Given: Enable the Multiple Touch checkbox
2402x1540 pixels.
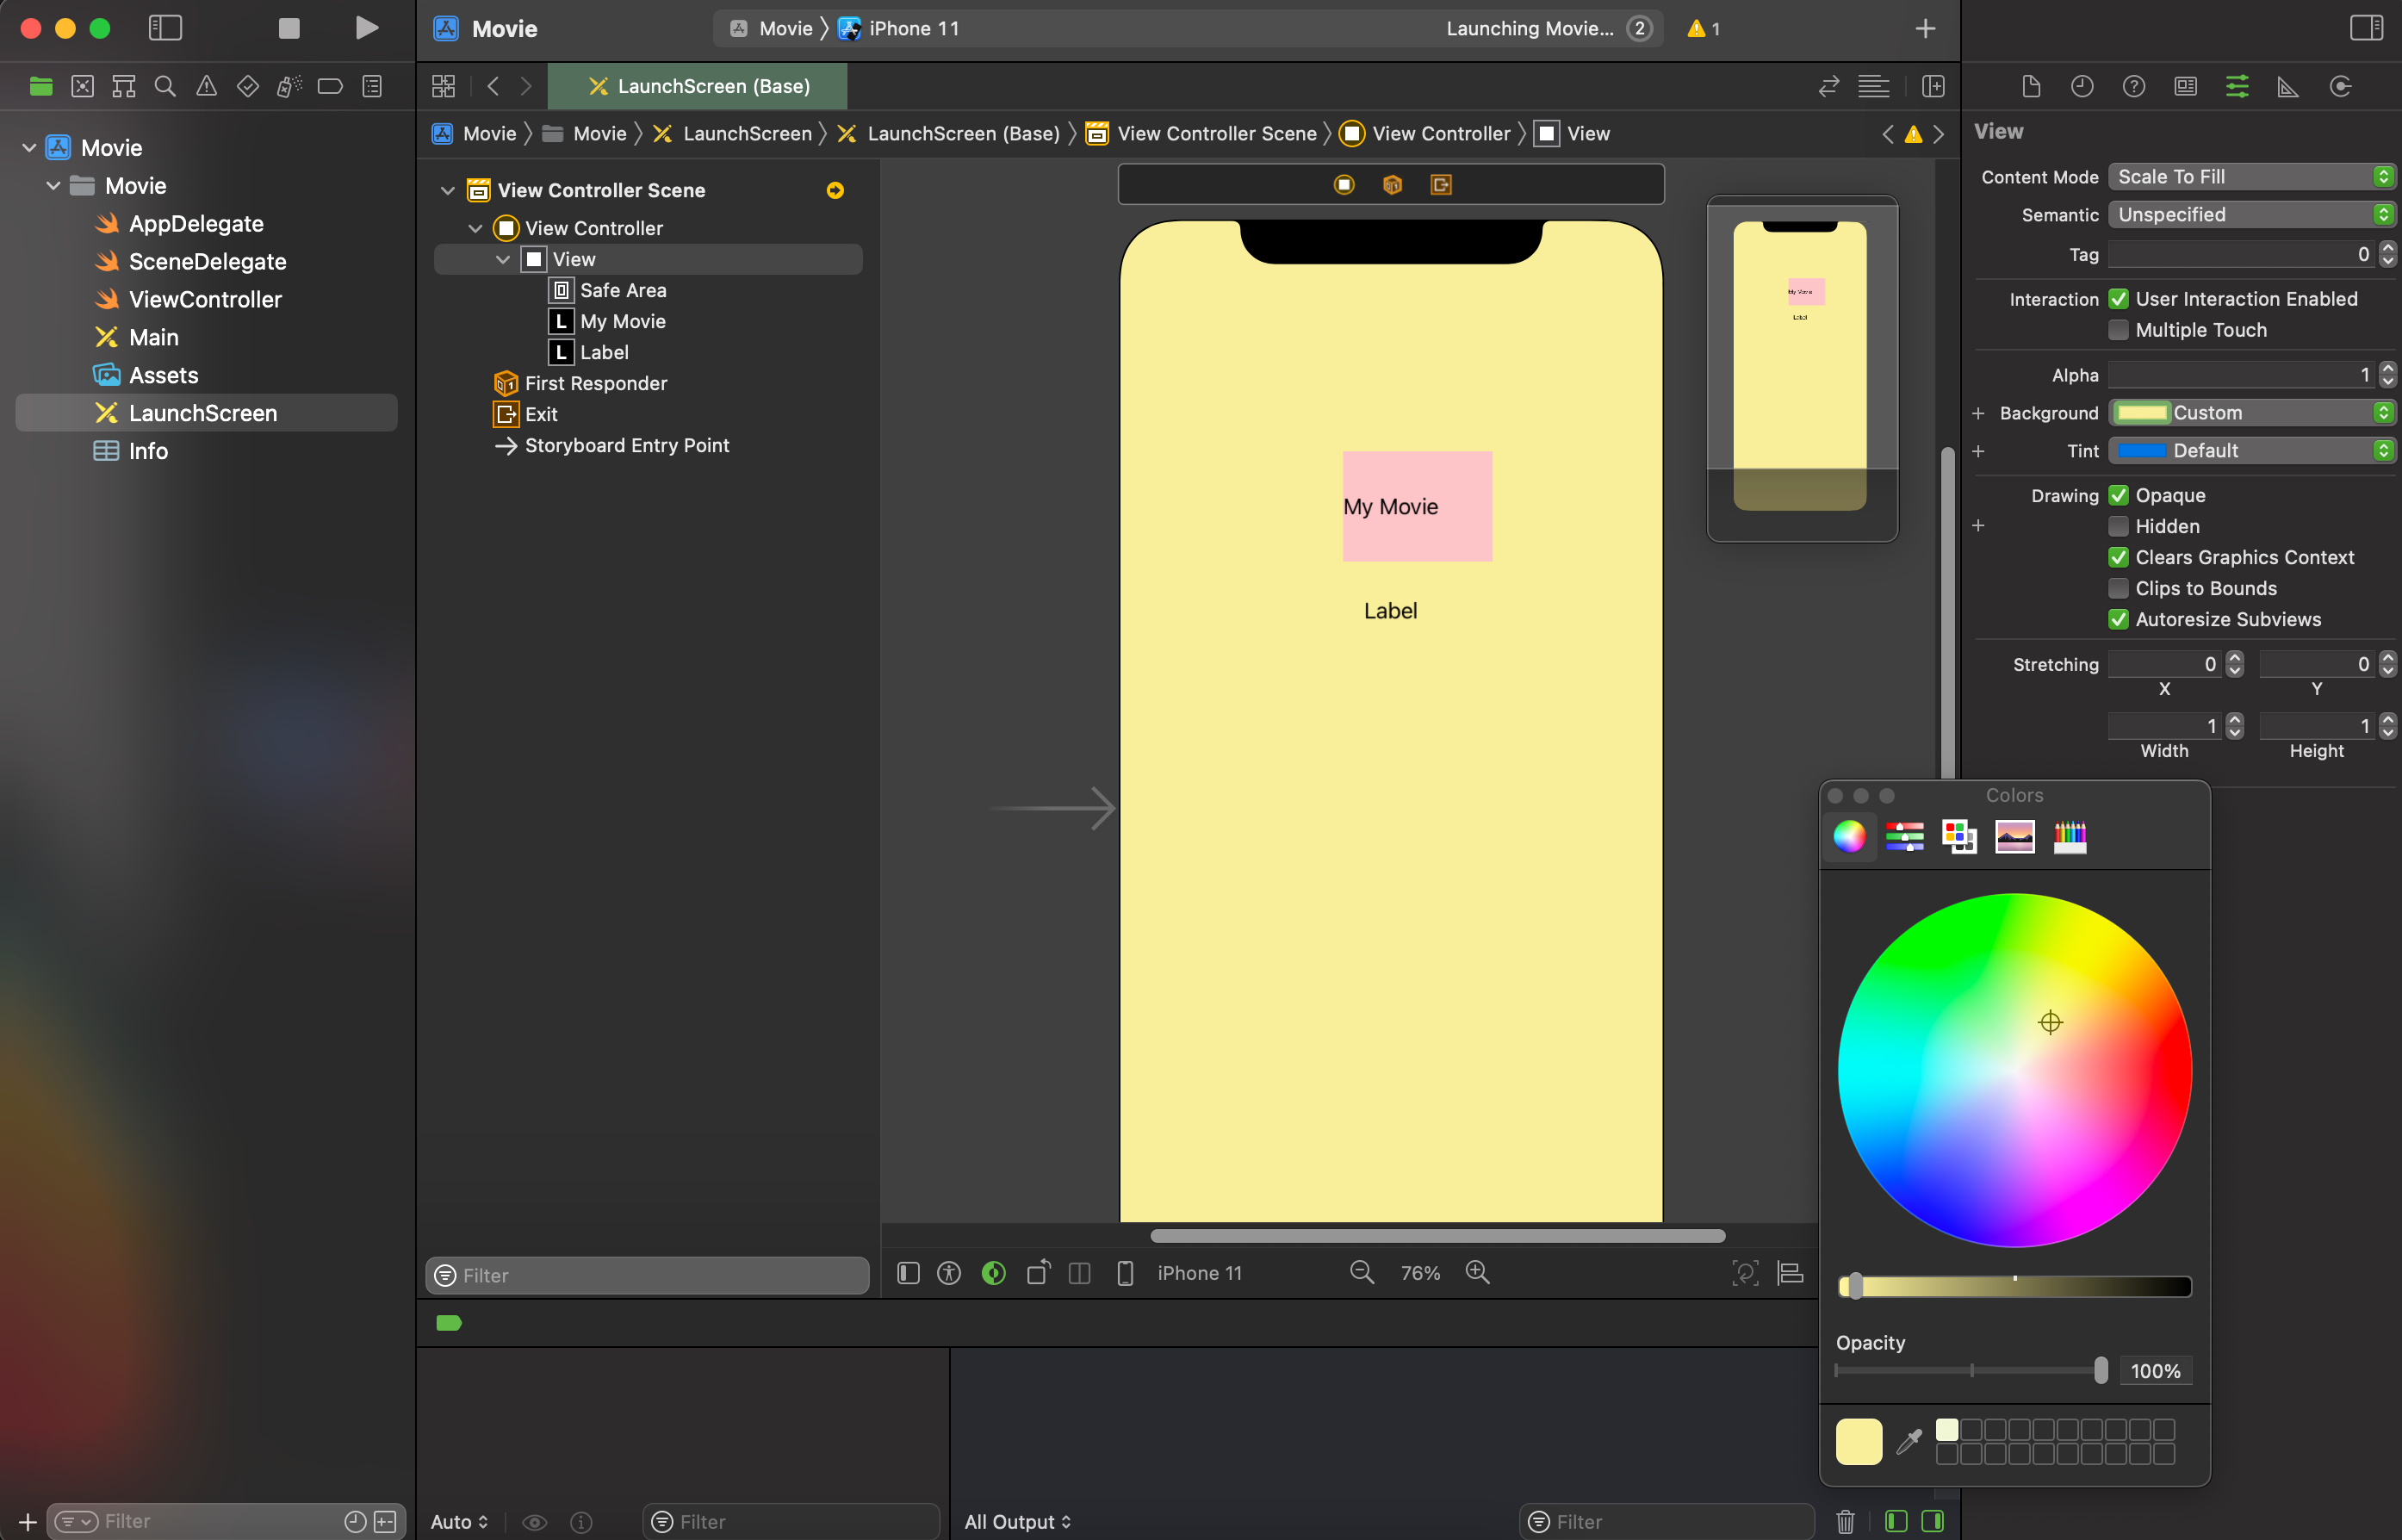Looking at the screenshot, I should coord(2118,330).
